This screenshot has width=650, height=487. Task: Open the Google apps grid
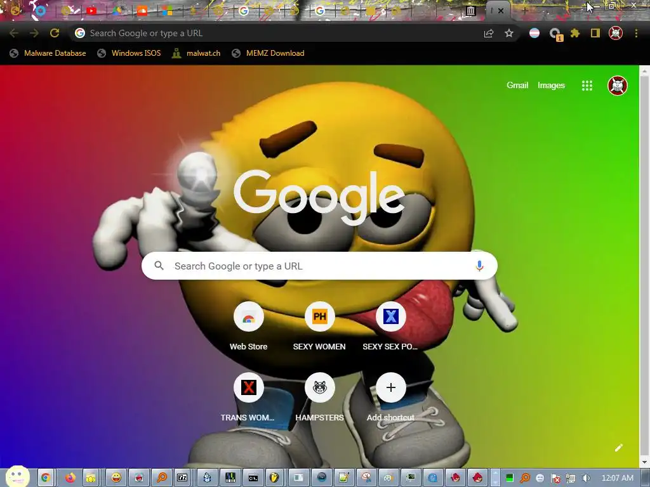pyautogui.click(x=587, y=86)
